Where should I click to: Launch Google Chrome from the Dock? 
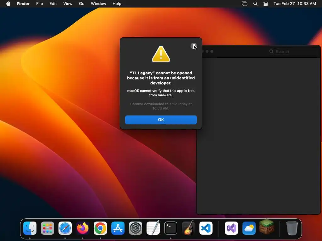[x=100, y=228]
